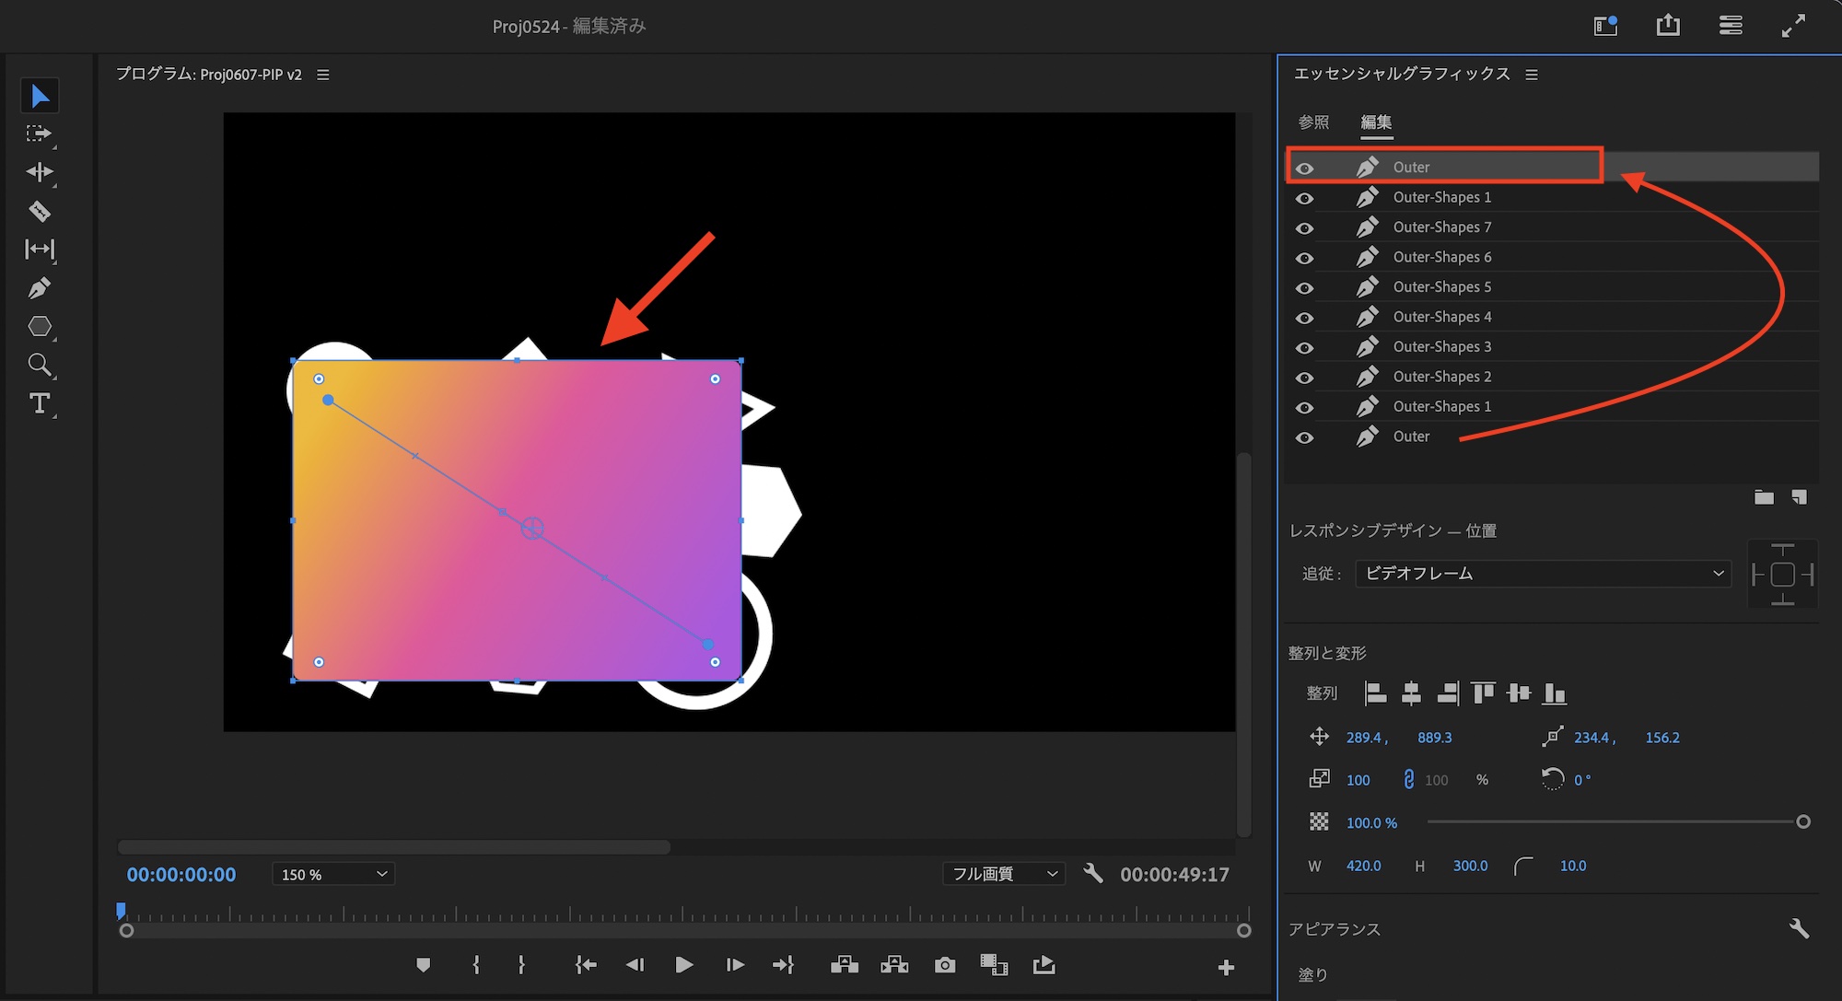Viewport: 1842px width, 1001px height.
Task: Hide the Outer-Shapes 7 layer
Action: [x=1304, y=227]
